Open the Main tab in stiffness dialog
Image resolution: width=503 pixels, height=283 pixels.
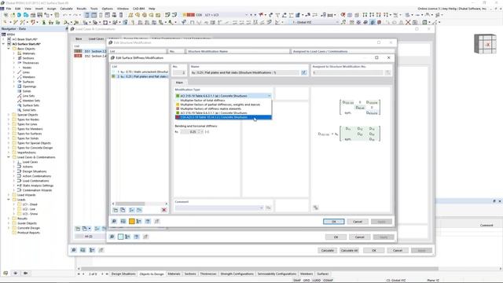(x=179, y=83)
